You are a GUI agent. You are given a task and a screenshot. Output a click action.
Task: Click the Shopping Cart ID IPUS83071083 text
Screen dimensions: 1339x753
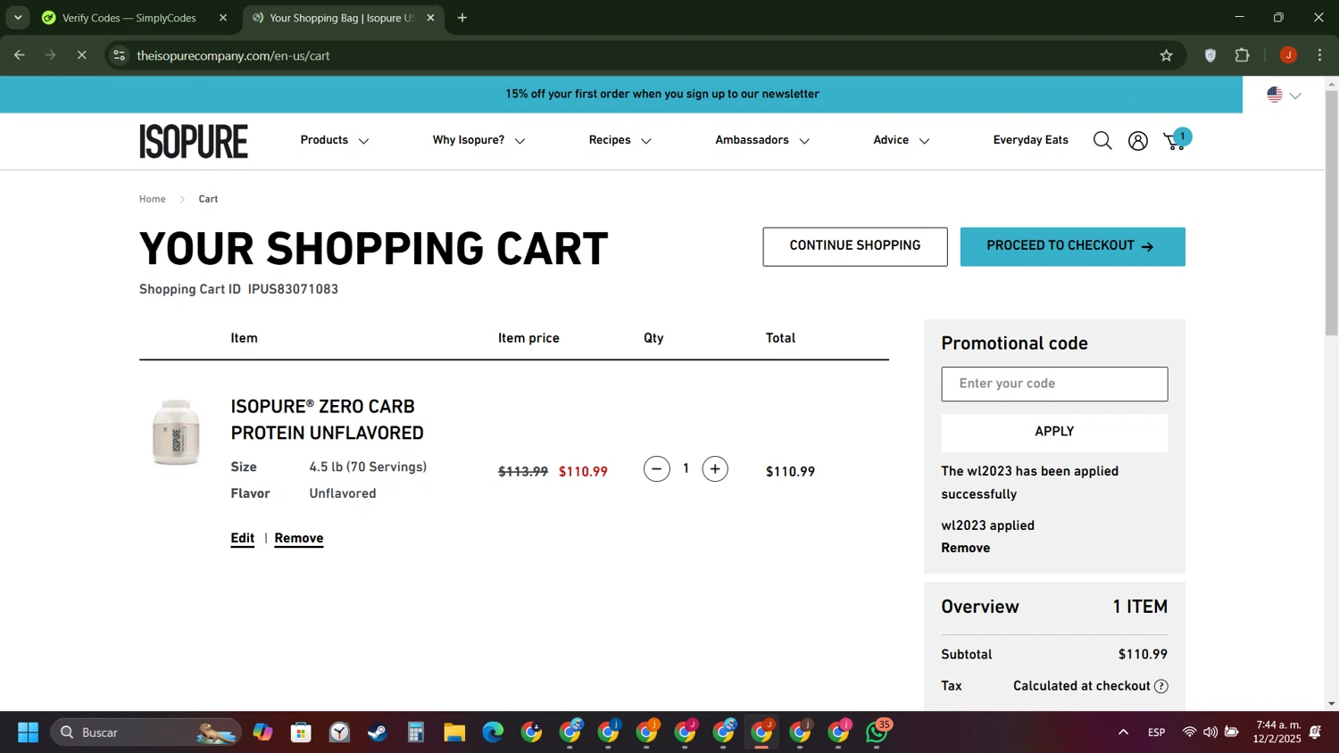tap(238, 289)
